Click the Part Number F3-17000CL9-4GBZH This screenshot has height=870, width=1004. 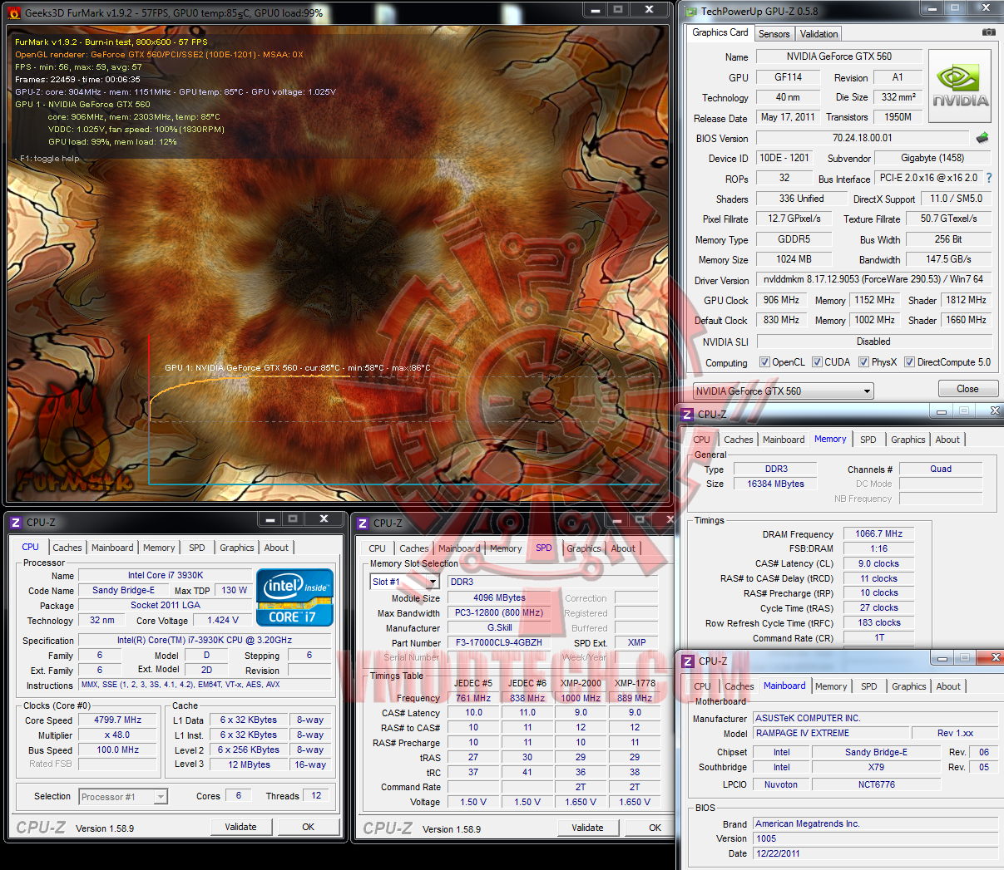[x=500, y=643]
